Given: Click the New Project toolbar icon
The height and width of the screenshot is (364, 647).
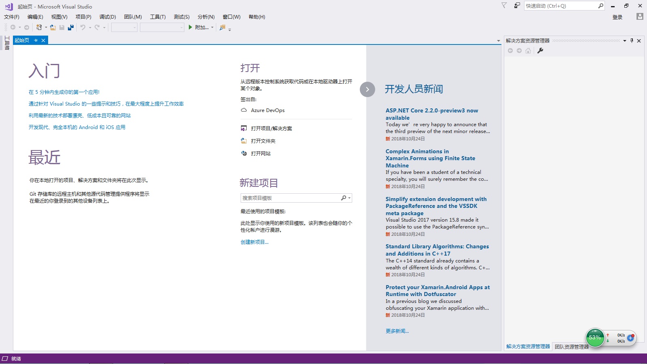Looking at the screenshot, I should point(39,28).
